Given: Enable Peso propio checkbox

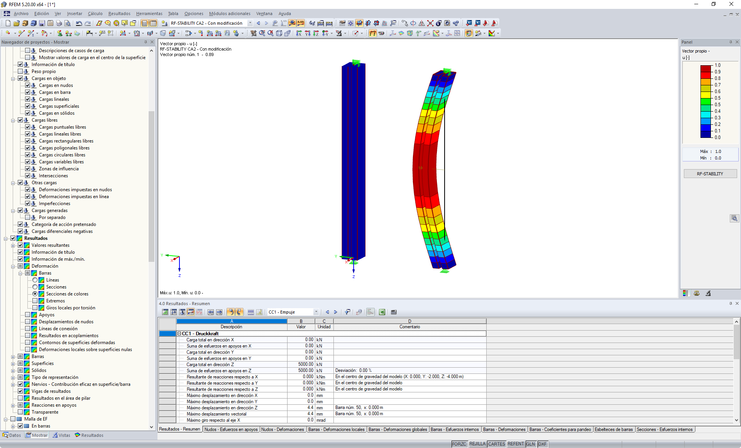Looking at the screenshot, I should pyautogui.click(x=20, y=71).
